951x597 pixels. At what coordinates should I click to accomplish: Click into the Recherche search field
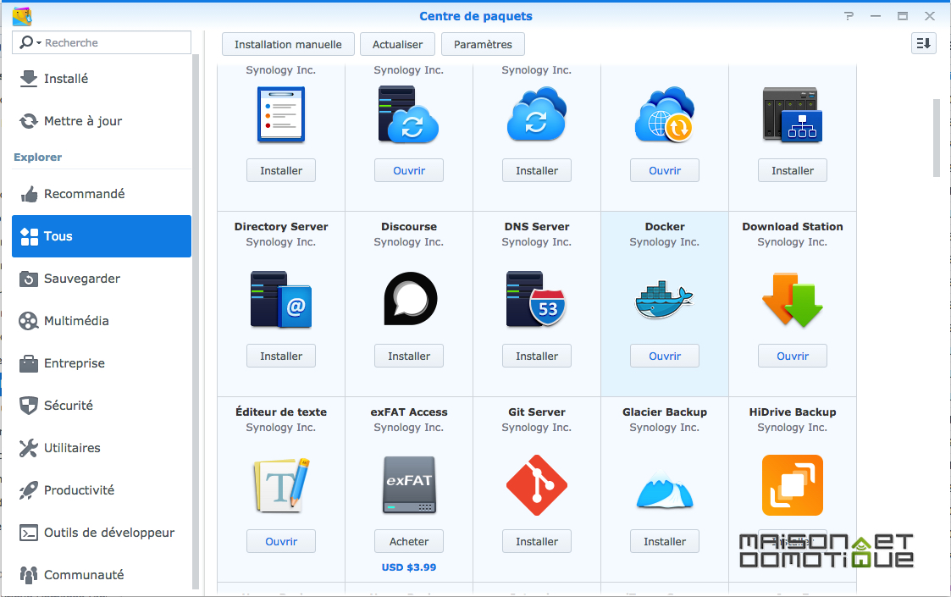pyautogui.click(x=102, y=42)
